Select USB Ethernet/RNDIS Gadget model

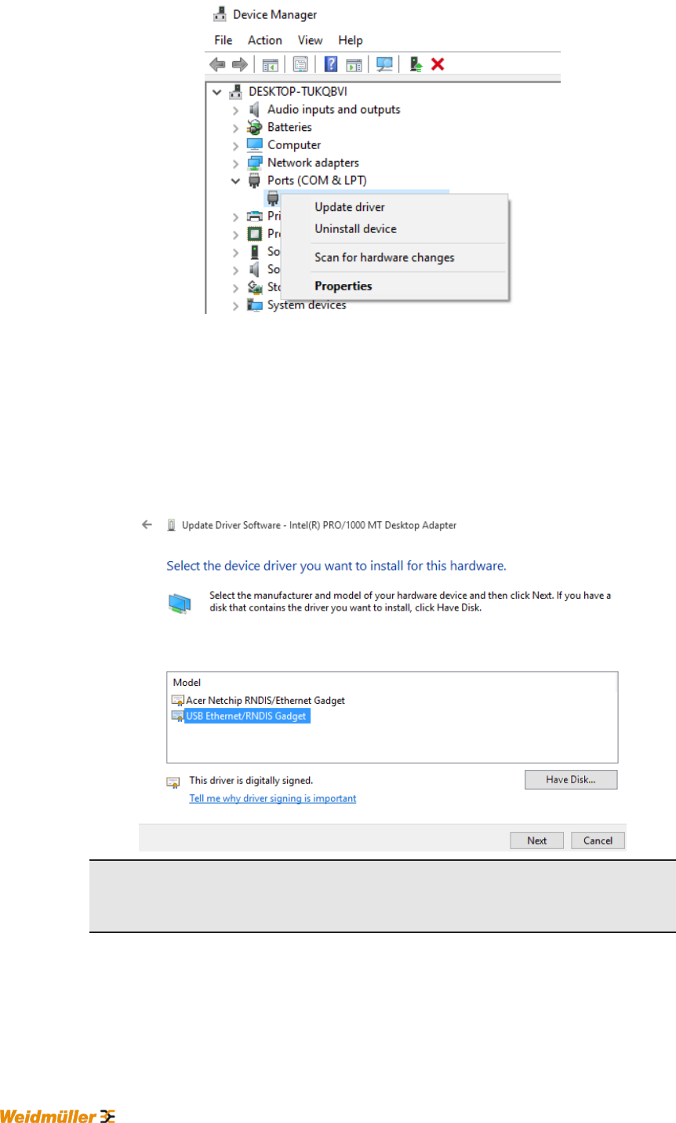pos(246,716)
